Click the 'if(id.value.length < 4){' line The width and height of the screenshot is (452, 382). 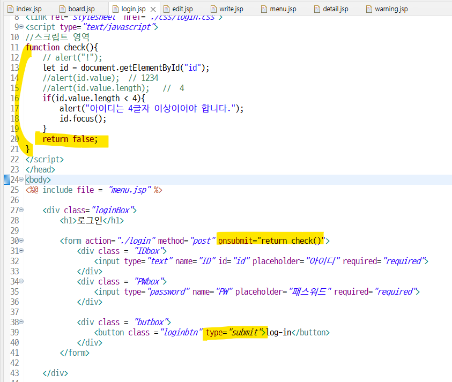(94, 98)
